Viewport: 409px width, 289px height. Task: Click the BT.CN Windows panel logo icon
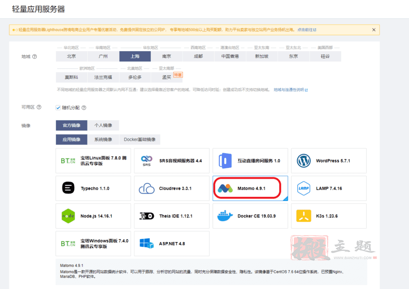68,244
